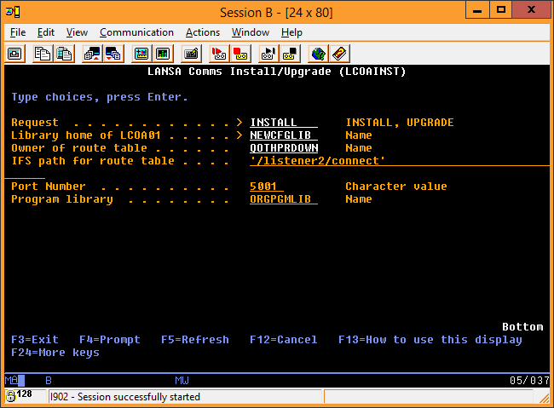The width and height of the screenshot is (554, 408).
Task: Click the Copy toolbar icon
Action: click(43, 54)
